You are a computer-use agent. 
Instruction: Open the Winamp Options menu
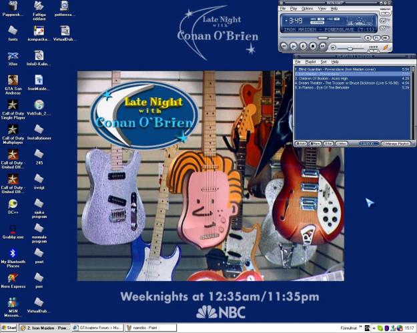tap(307, 9)
